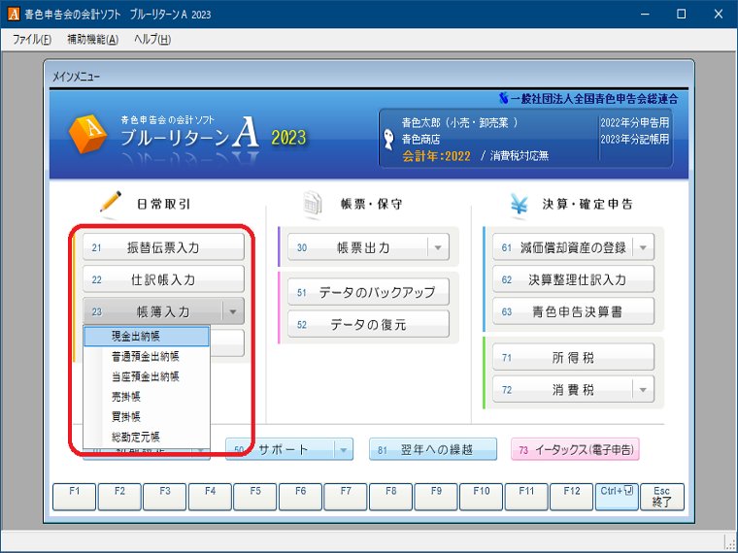
Task: Open the 補助機能(A) menu
Action: coord(92,40)
